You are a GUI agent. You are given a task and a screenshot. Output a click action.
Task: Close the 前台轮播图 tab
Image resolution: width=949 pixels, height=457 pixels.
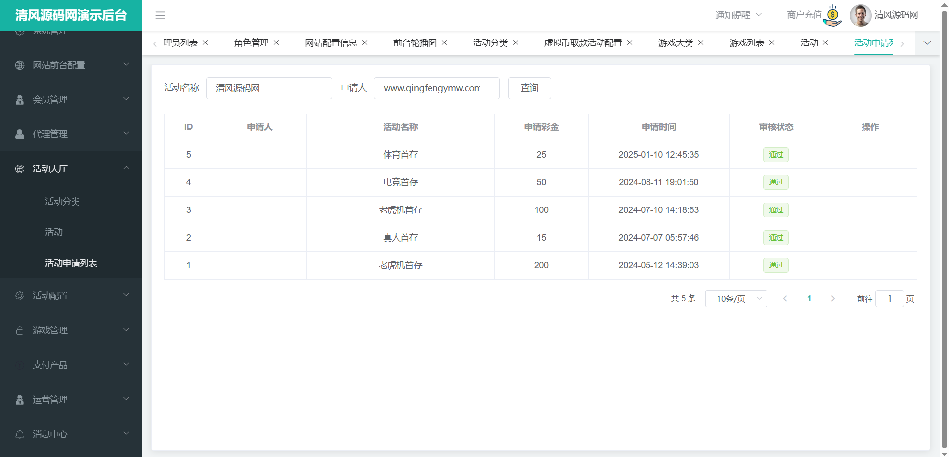(444, 43)
